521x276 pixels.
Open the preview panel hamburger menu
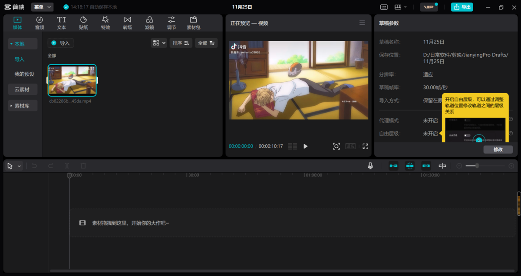[x=362, y=23]
